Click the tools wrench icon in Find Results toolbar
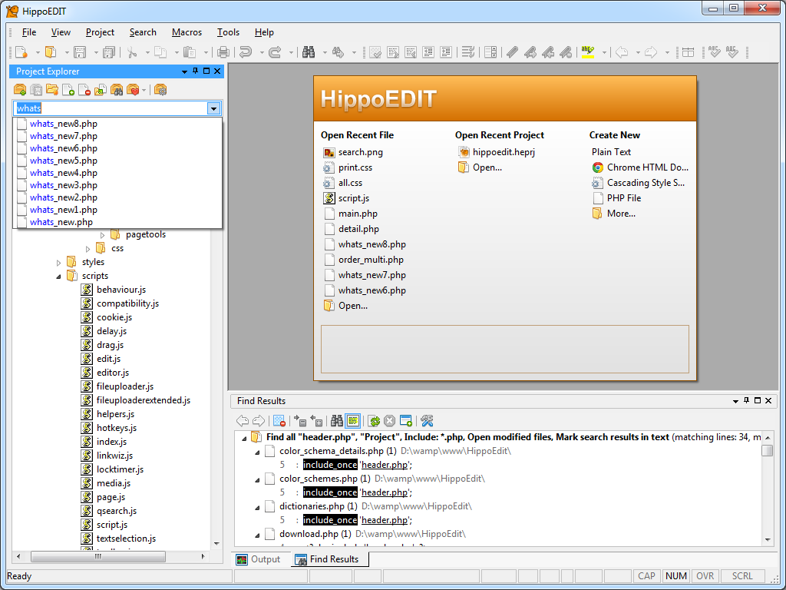This screenshot has width=786, height=590. click(427, 420)
